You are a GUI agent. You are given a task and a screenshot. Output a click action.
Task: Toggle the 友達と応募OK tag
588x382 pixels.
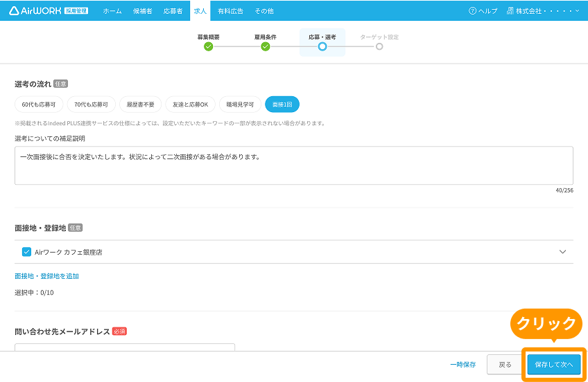coord(191,104)
